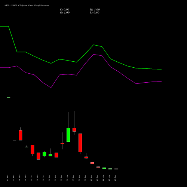The image size is (187, 187).
Task: Click the 29 Dec date label
Action: click(x=31, y=178)
